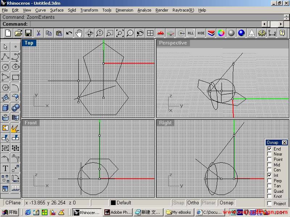Toggle Ortho mode in status bar
This screenshot has height=217, width=290.
[193, 203]
